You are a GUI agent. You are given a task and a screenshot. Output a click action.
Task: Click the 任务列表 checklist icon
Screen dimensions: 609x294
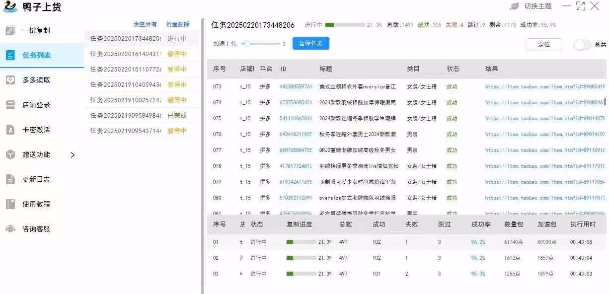click(10, 55)
